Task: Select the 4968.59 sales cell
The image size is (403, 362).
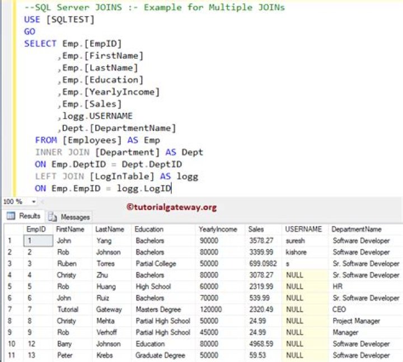Action: click(261, 344)
